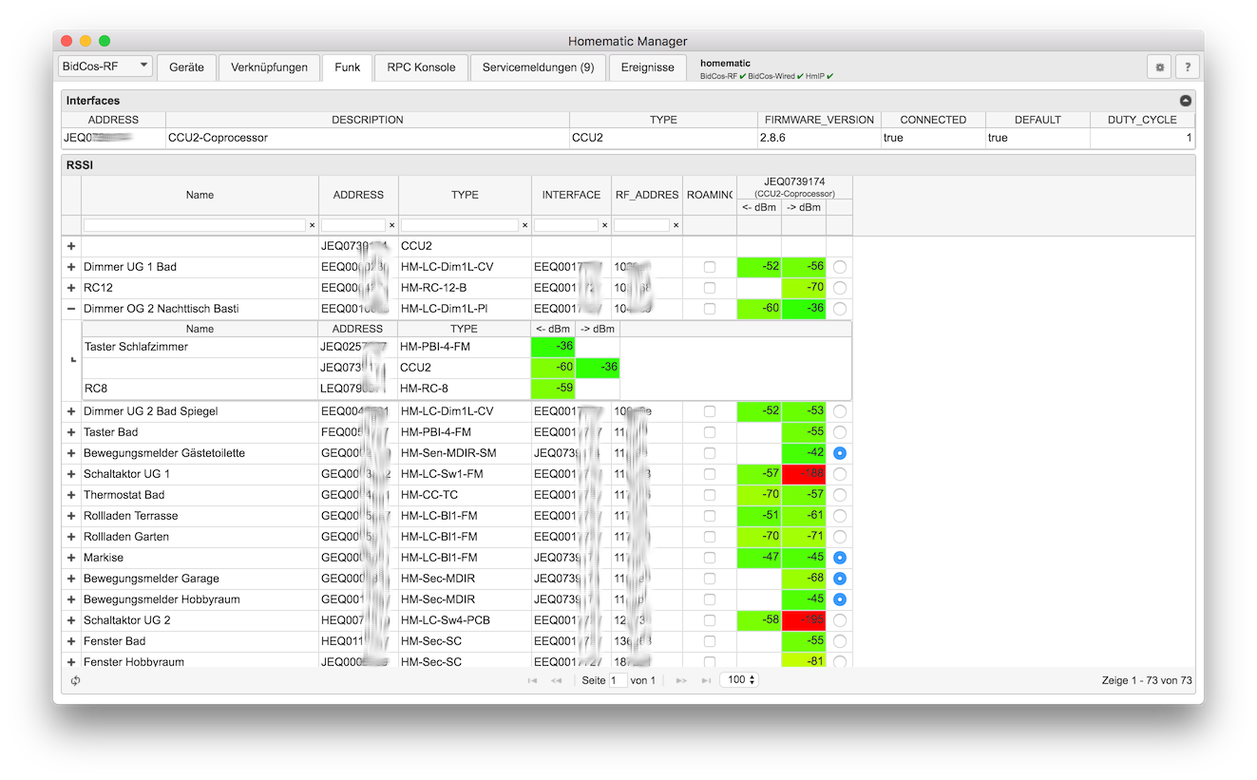Select the Bewegungsmelder Hobbyraum name cell
This screenshot has width=1257, height=780.
(200, 599)
